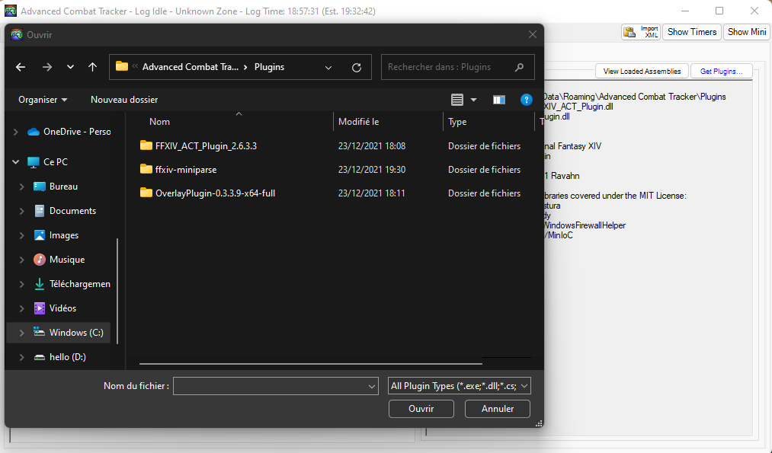Sort by Type column header
Screen dimensions: 772x453
pyautogui.click(x=457, y=122)
